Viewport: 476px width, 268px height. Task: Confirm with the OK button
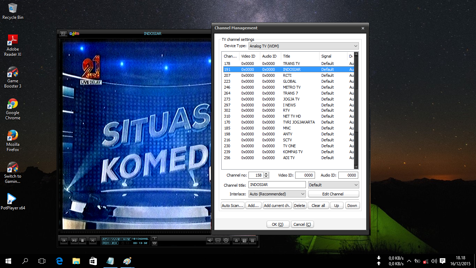[x=278, y=224]
